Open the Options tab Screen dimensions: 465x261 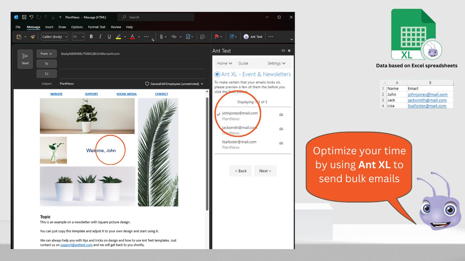point(77,27)
